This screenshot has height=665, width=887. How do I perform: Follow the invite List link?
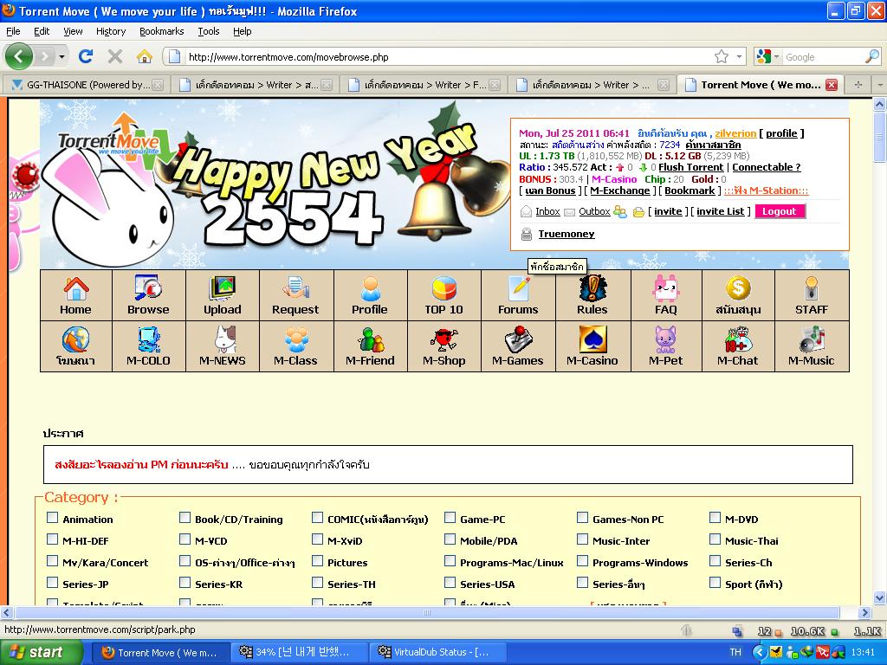point(720,211)
